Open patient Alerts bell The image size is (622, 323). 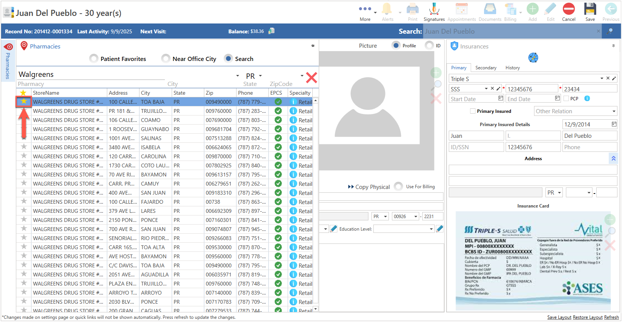[x=387, y=12]
